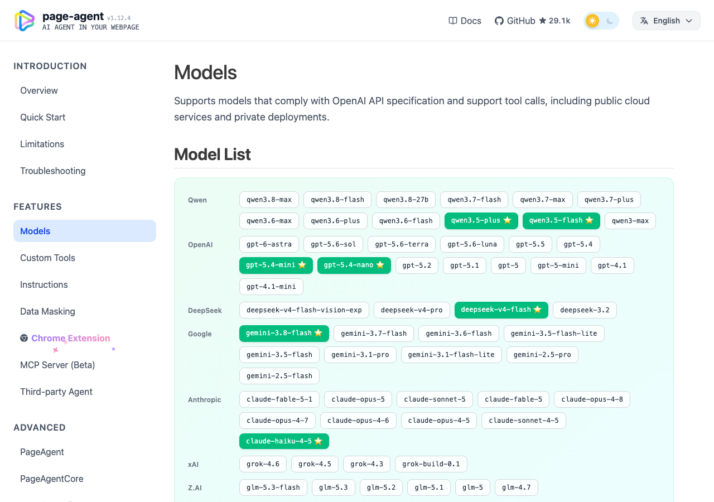The image size is (714, 502).
Task: Toggle the light/dark theme switch
Action: (601, 21)
